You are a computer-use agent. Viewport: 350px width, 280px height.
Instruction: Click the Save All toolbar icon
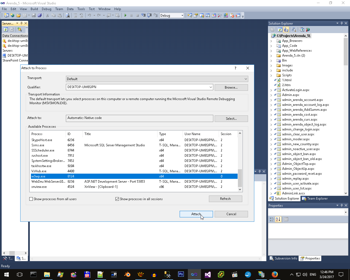click(40, 16)
